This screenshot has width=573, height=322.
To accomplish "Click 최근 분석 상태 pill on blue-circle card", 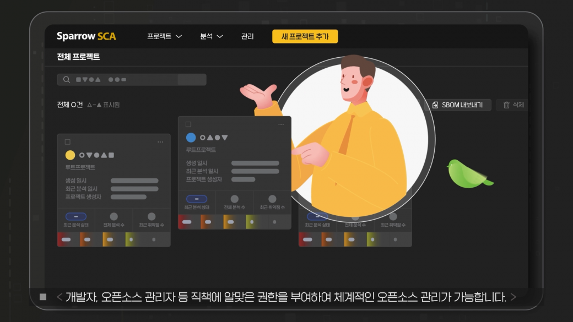I will [197, 199].
